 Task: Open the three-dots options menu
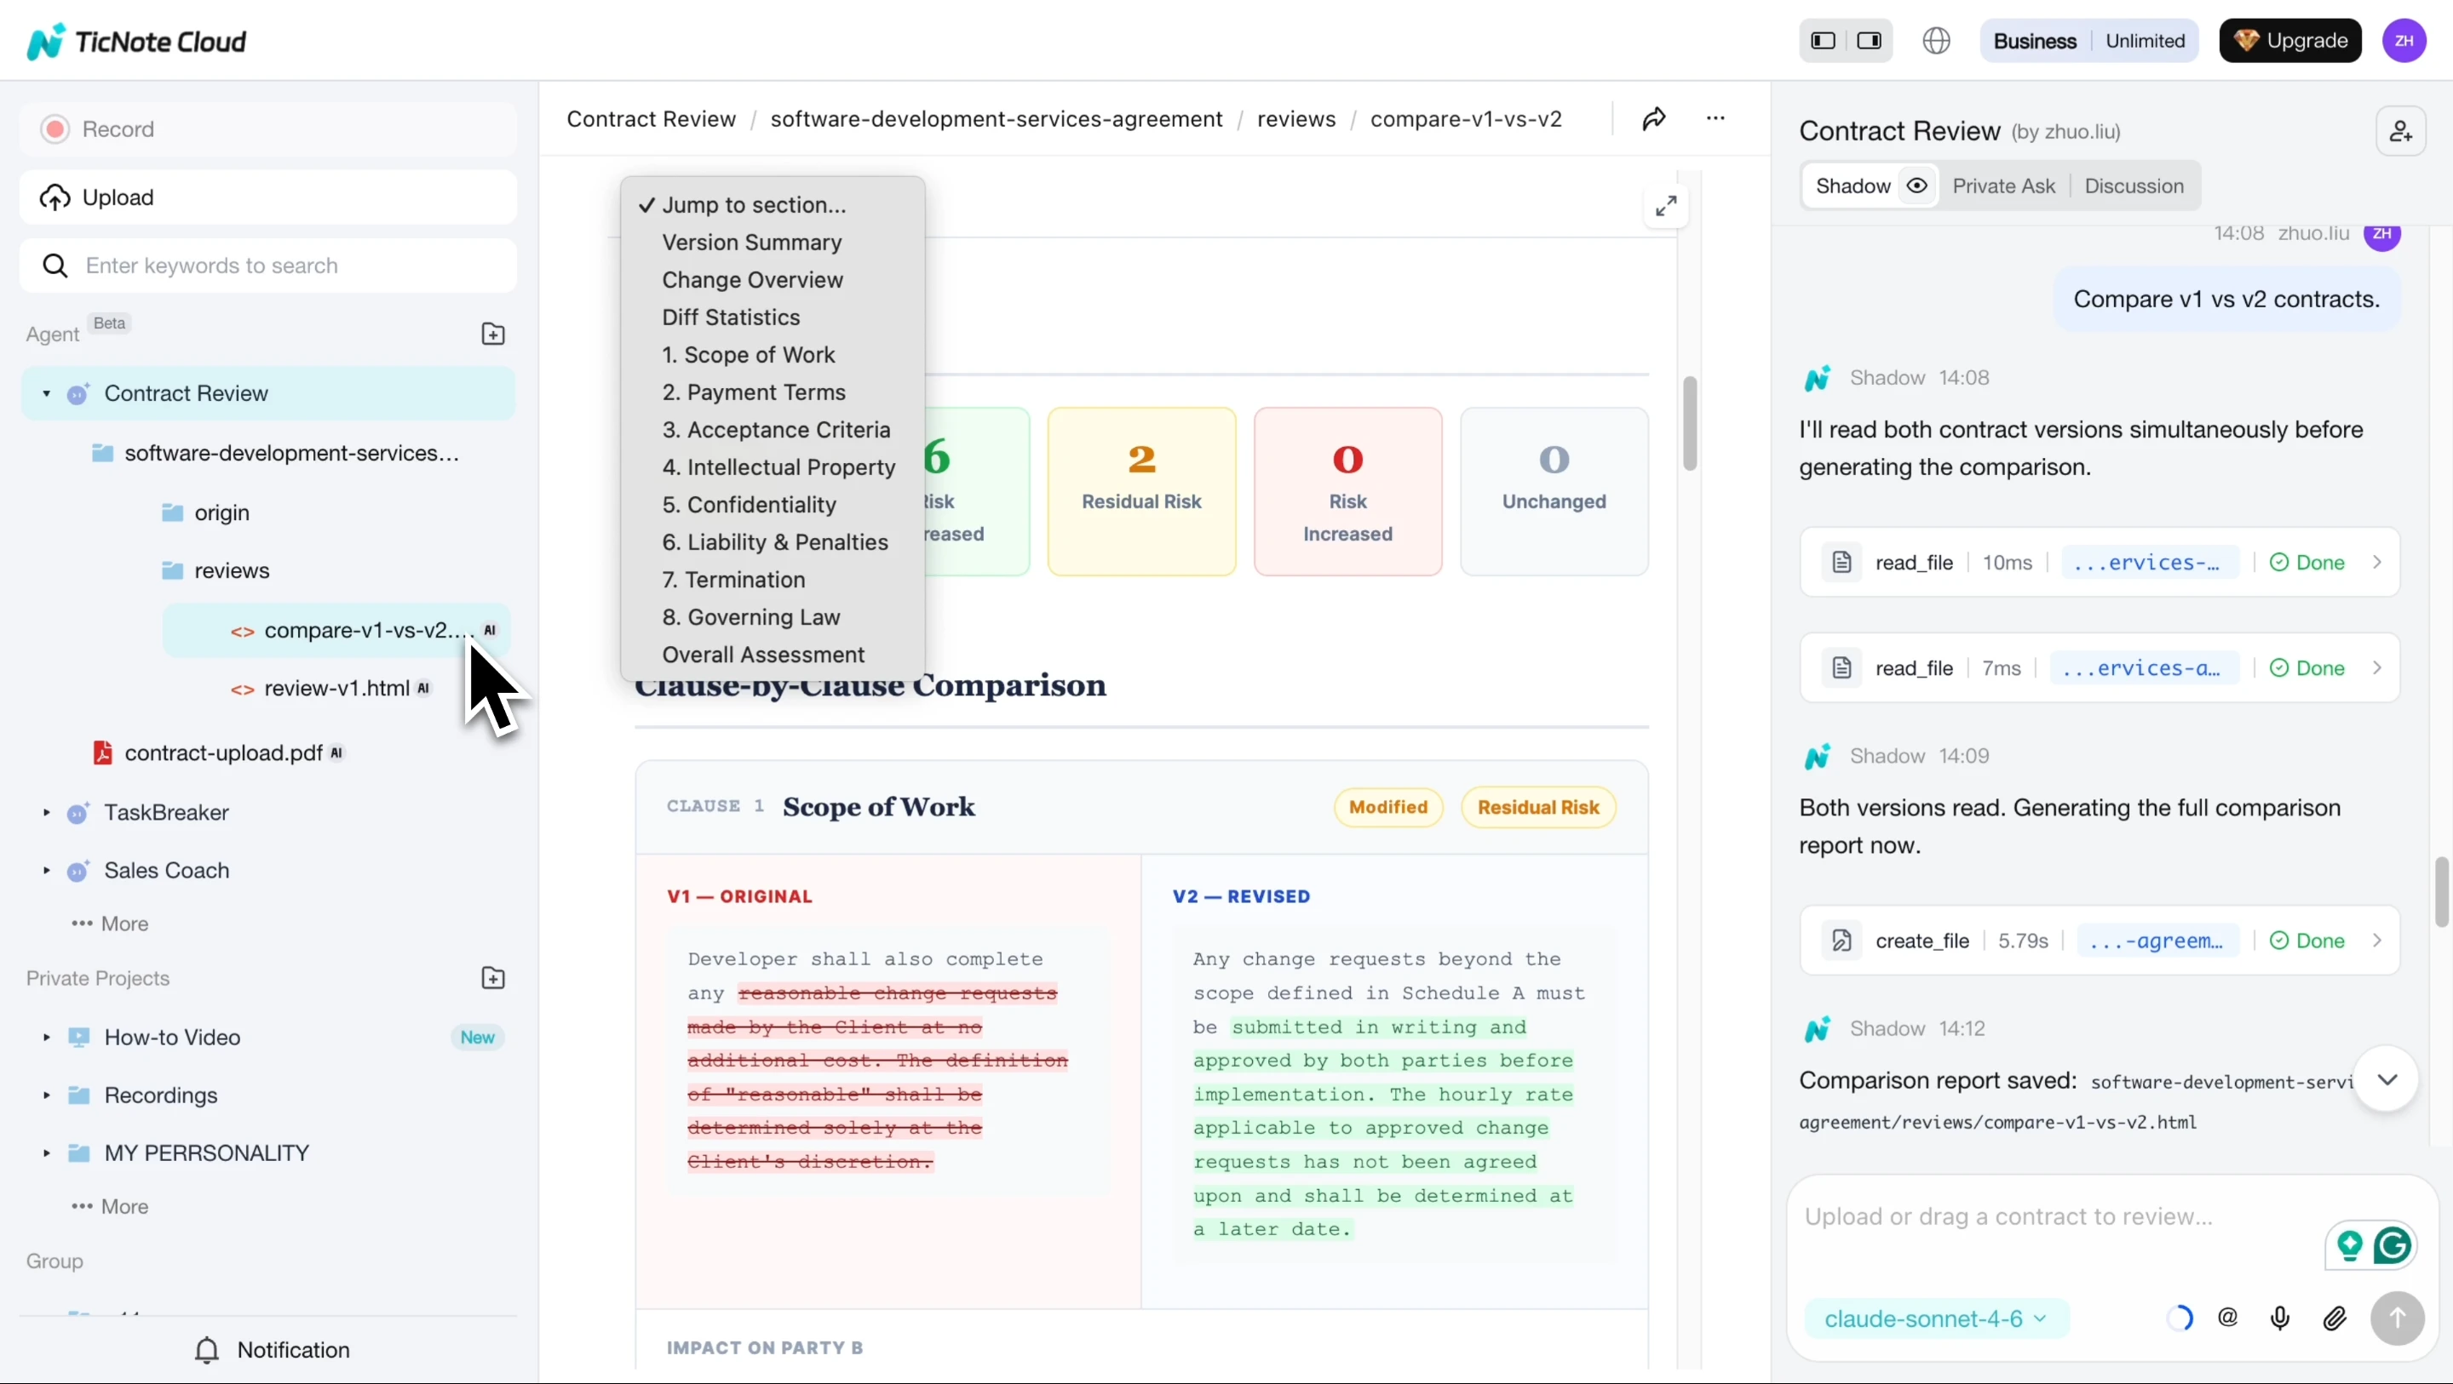click(x=1715, y=119)
